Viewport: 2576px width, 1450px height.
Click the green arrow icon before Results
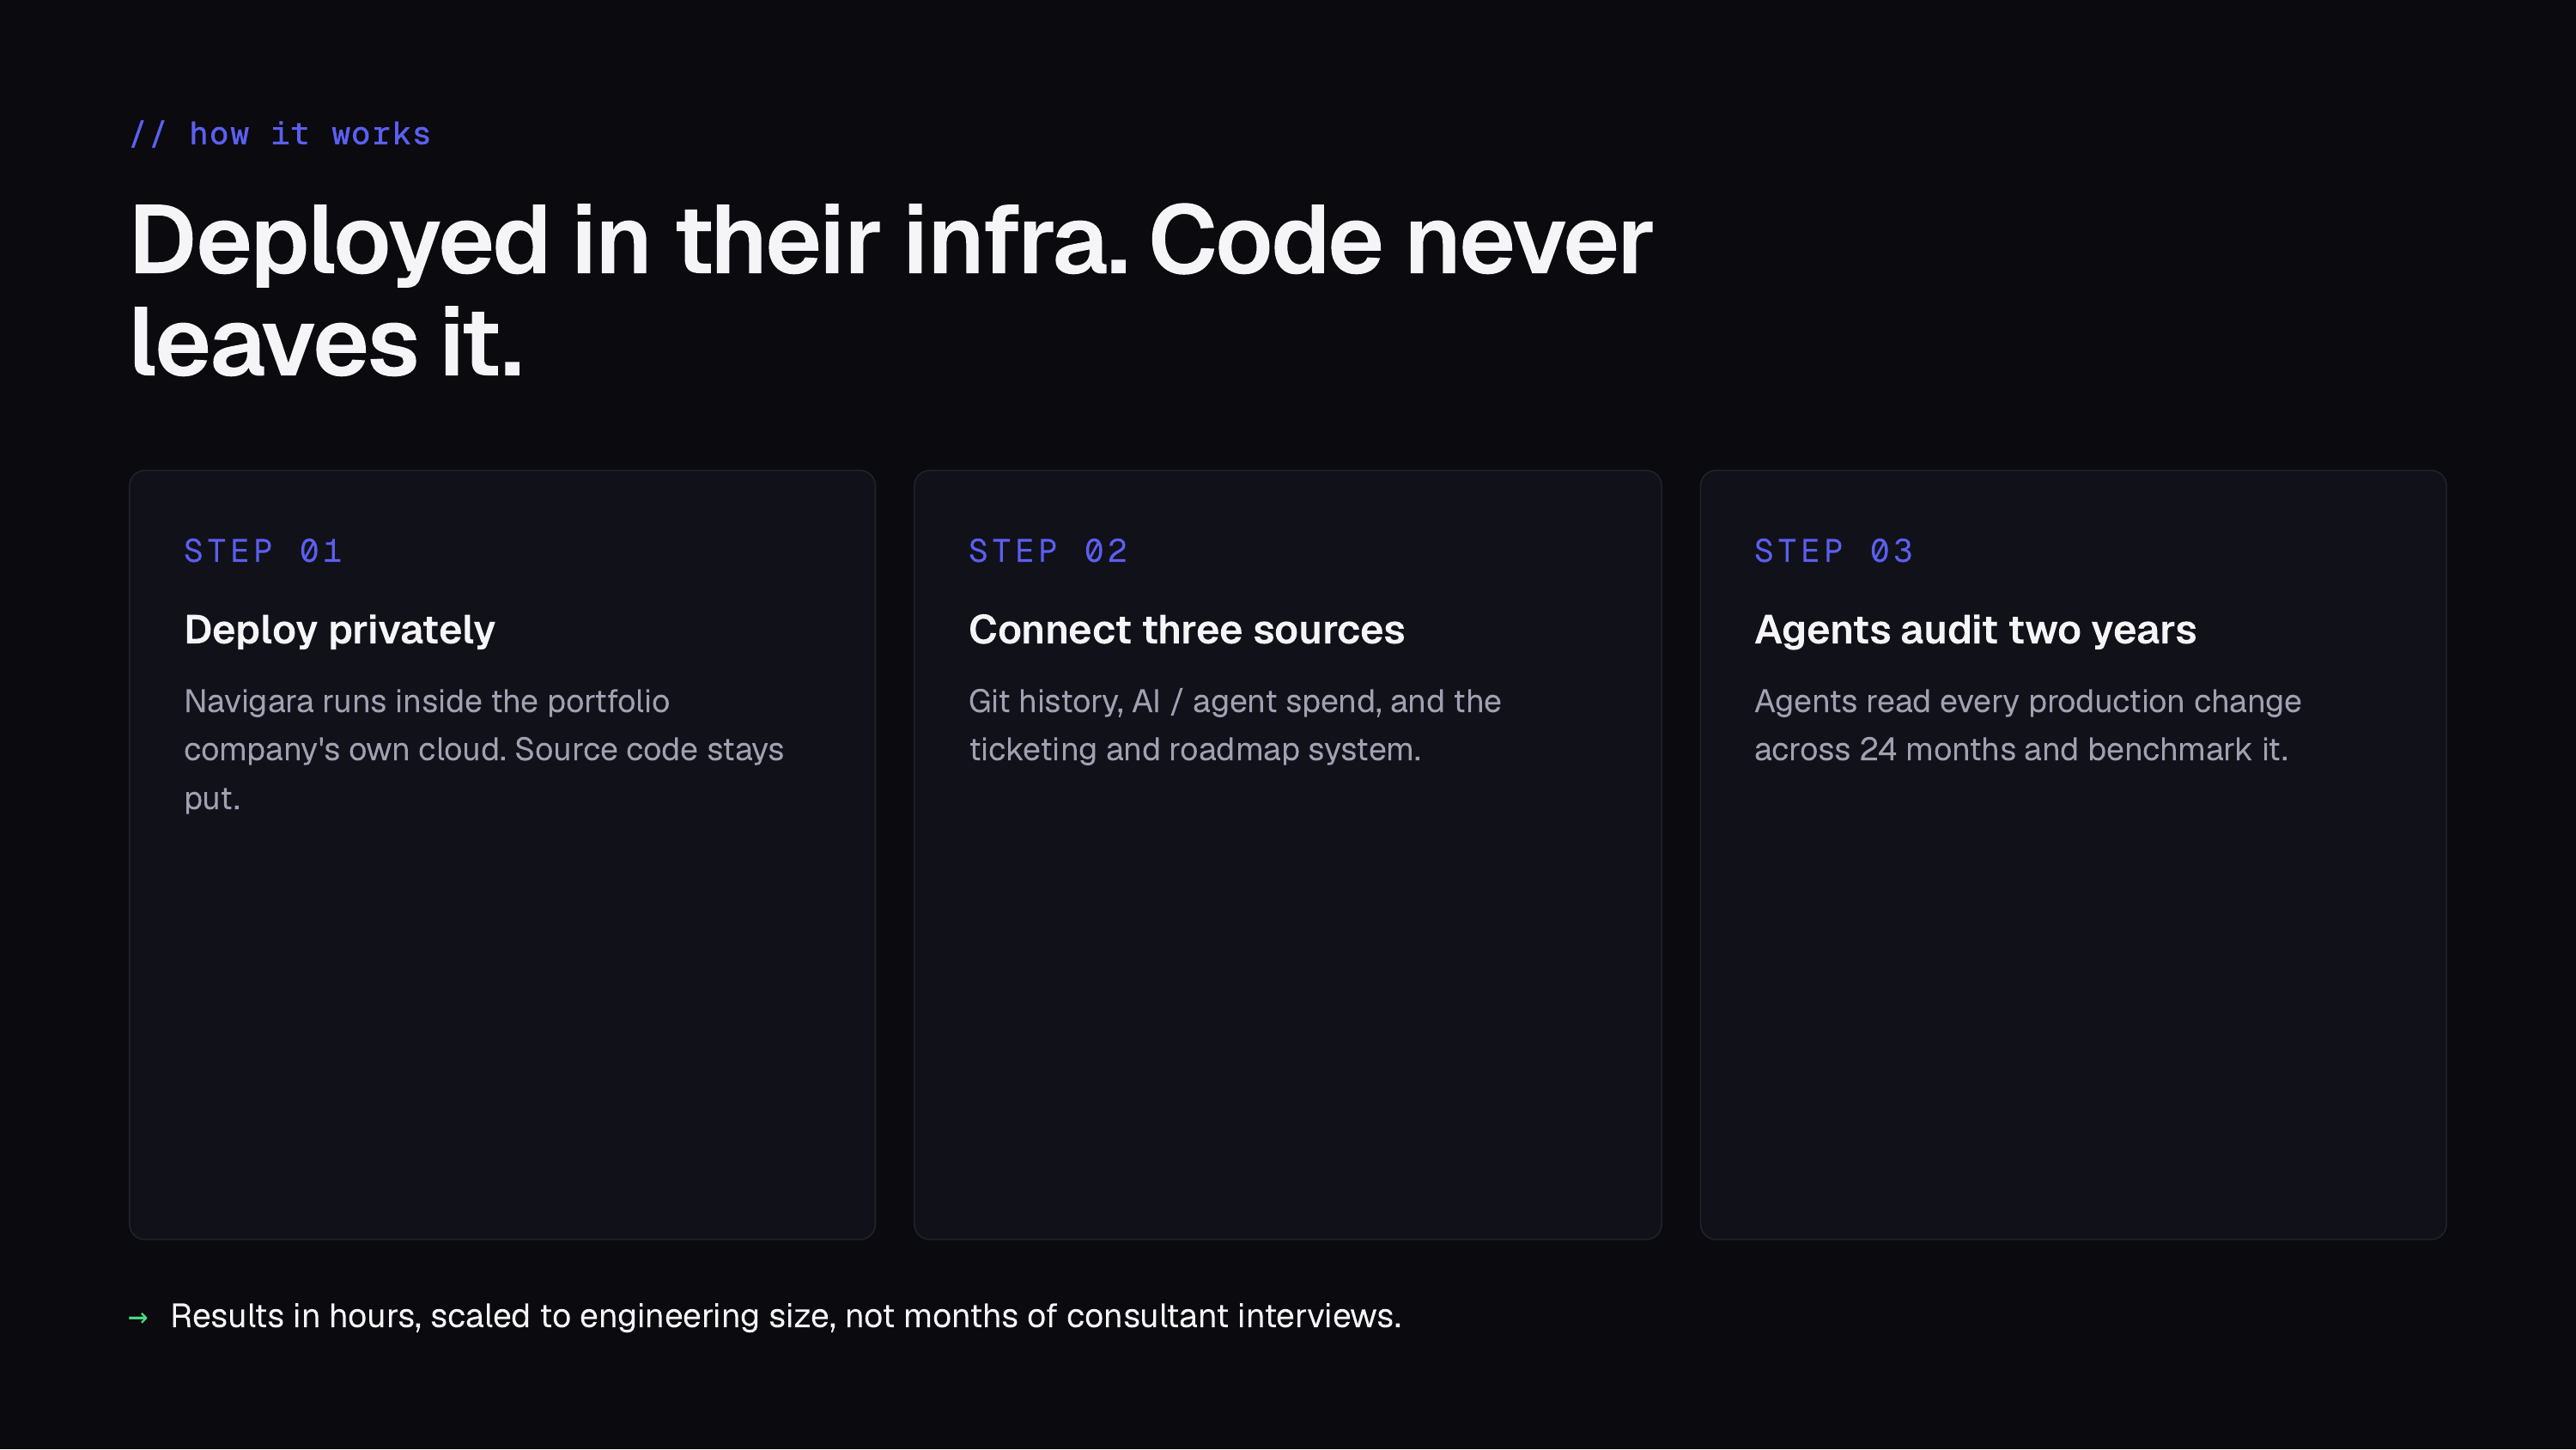pyautogui.click(x=138, y=1318)
